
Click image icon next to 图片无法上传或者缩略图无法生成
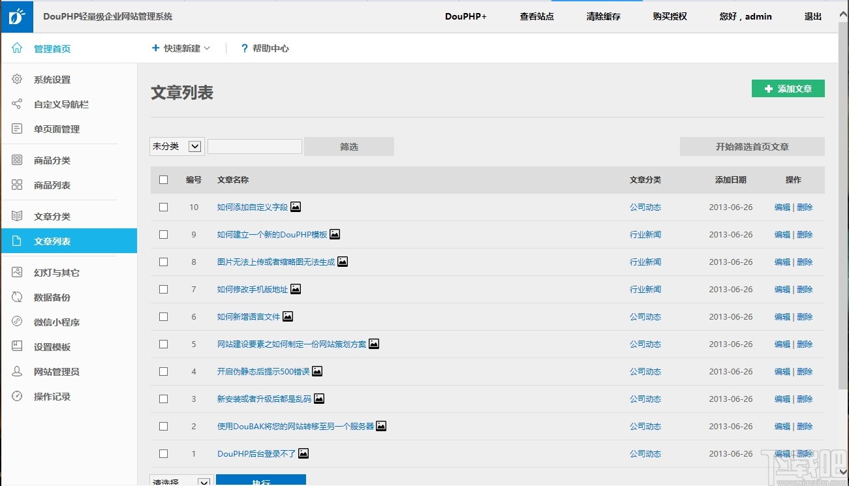click(x=343, y=262)
